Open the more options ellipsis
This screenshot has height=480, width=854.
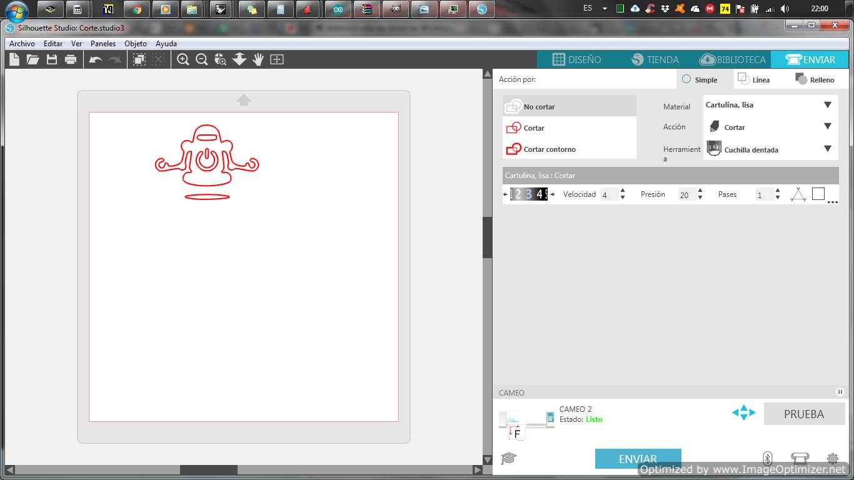pos(833,202)
